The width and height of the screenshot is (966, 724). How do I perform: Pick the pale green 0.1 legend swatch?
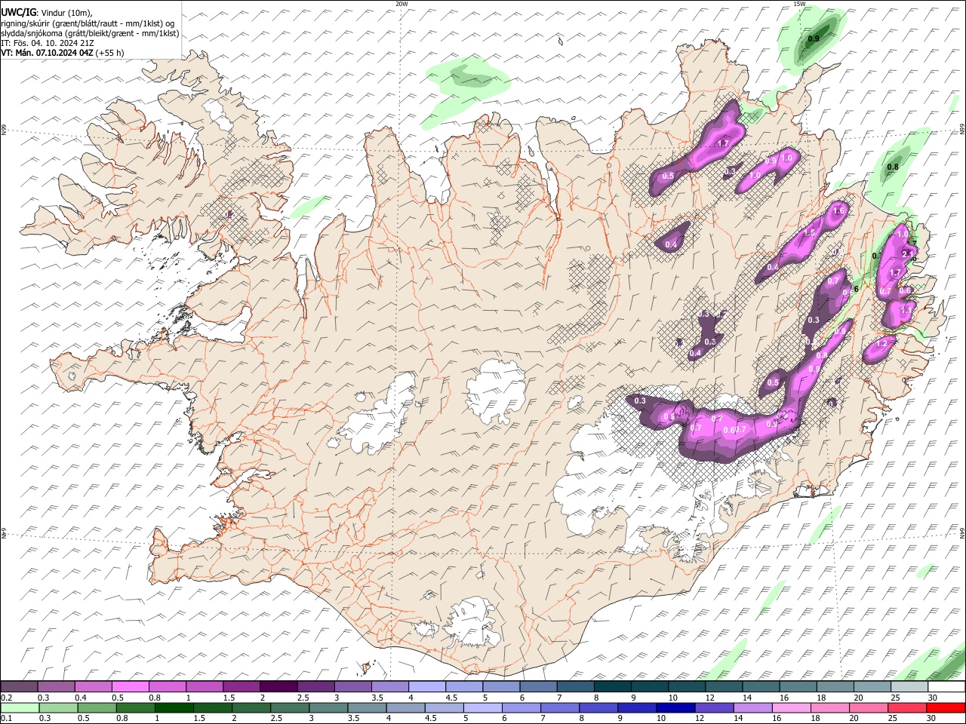(20, 707)
